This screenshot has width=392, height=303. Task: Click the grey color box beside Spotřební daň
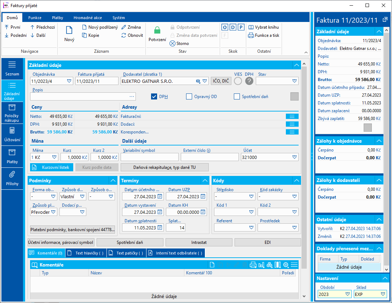pos(294,97)
